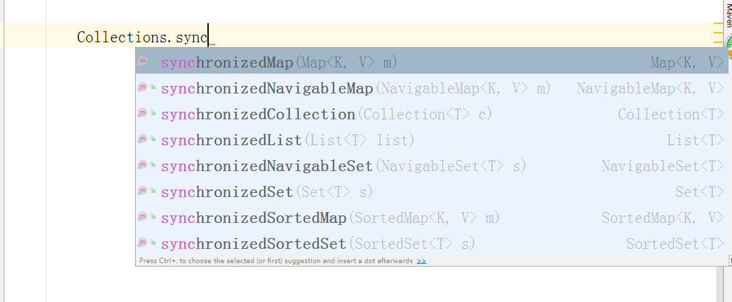Click the method icon beside synchronizedSet
The height and width of the screenshot is (302, 732).
pyautogui.click(x=143, y=190)
